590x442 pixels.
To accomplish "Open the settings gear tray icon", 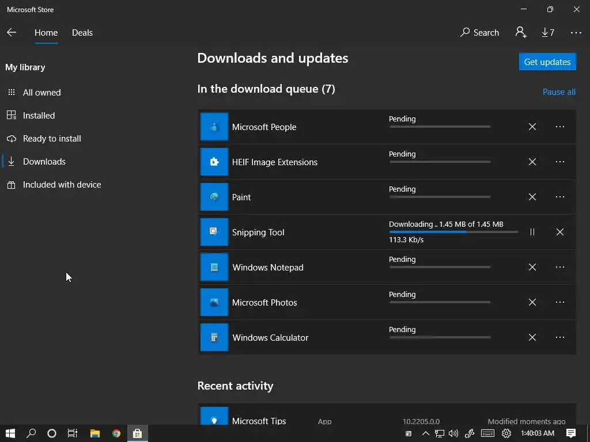I will pos(506,433).
